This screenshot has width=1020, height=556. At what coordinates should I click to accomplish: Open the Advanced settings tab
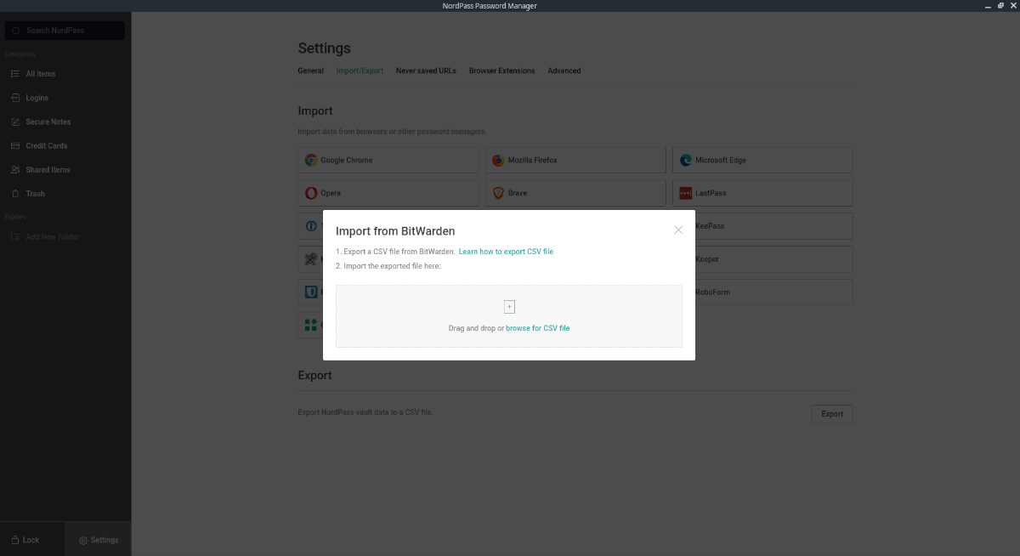(564, 71)
